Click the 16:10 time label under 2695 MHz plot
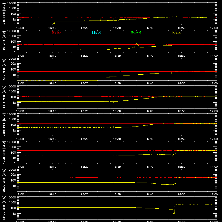222x222 pixels. (x=52, y=139)
